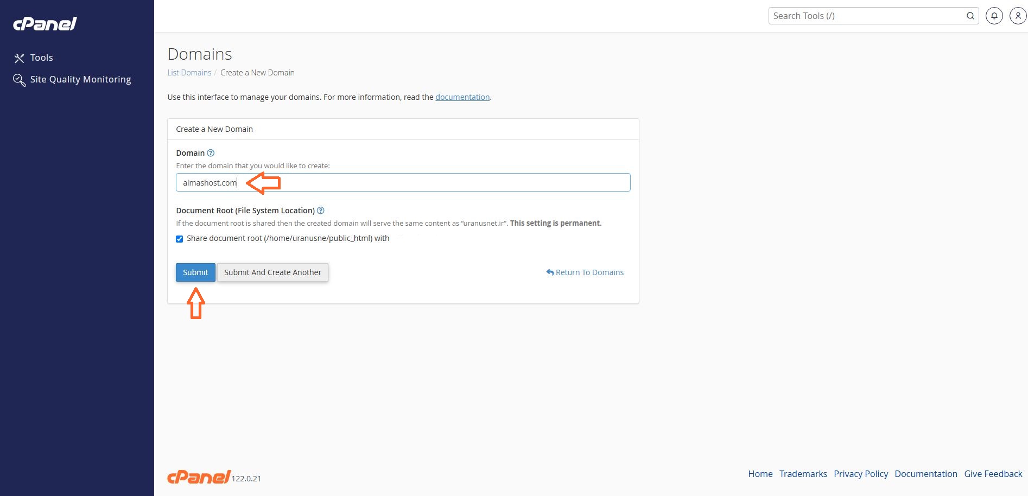The width and height of the screenshot is (1028, 496).
Task: Click the footer cPanel logo
Action: [x=199, y=476]
